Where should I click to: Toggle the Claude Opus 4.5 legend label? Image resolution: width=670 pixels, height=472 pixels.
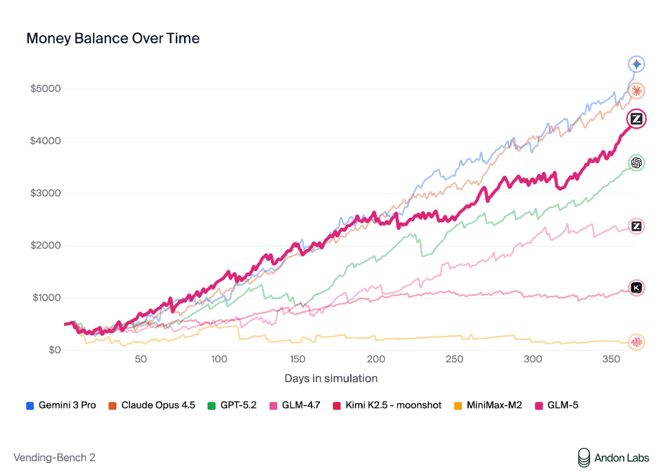tap(158, 405)
